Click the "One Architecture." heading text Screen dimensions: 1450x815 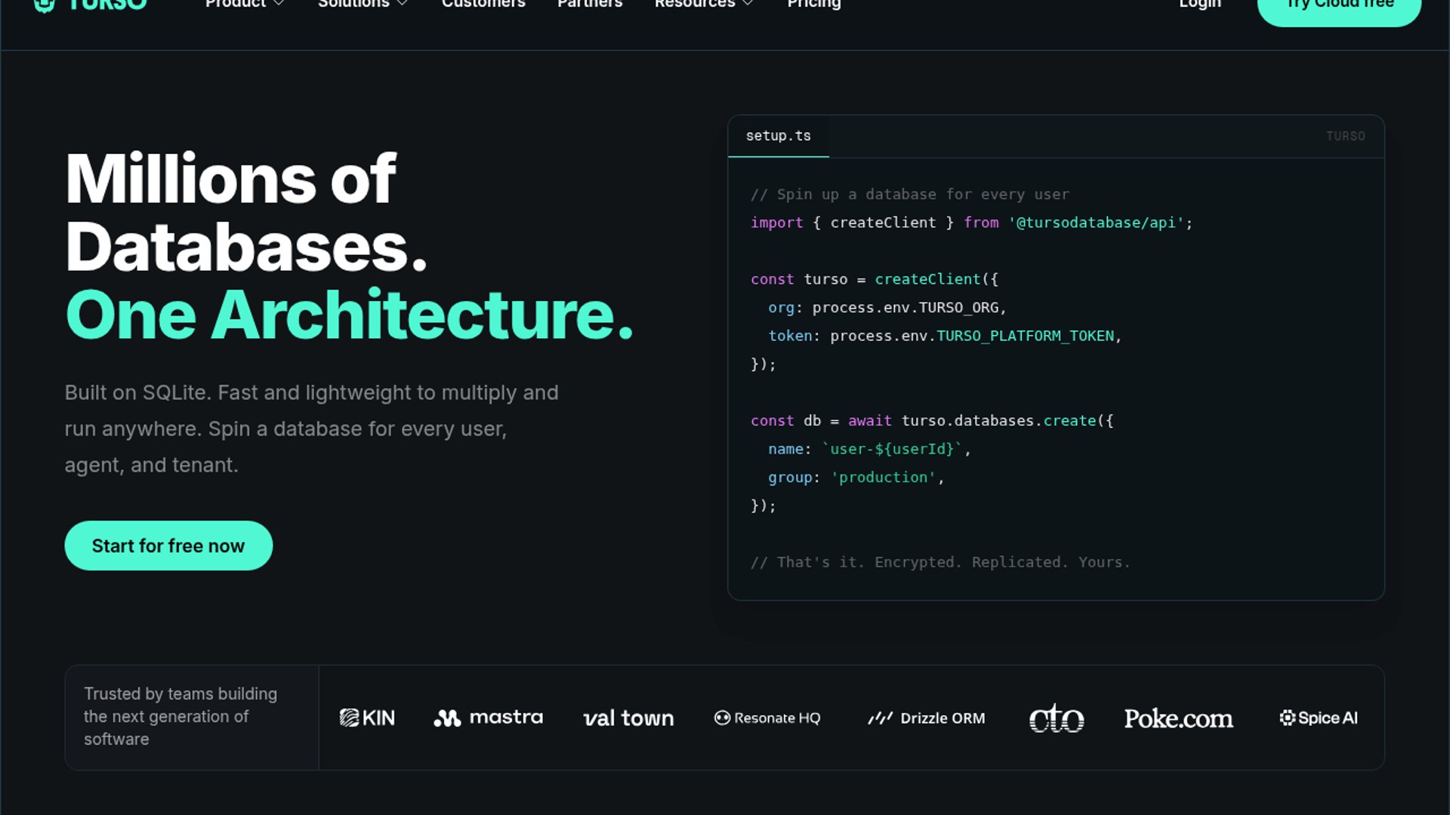350,315
